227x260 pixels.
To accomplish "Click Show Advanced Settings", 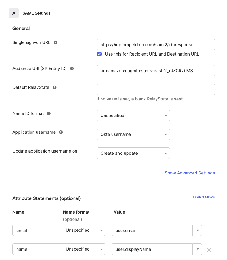I will 190,173.
